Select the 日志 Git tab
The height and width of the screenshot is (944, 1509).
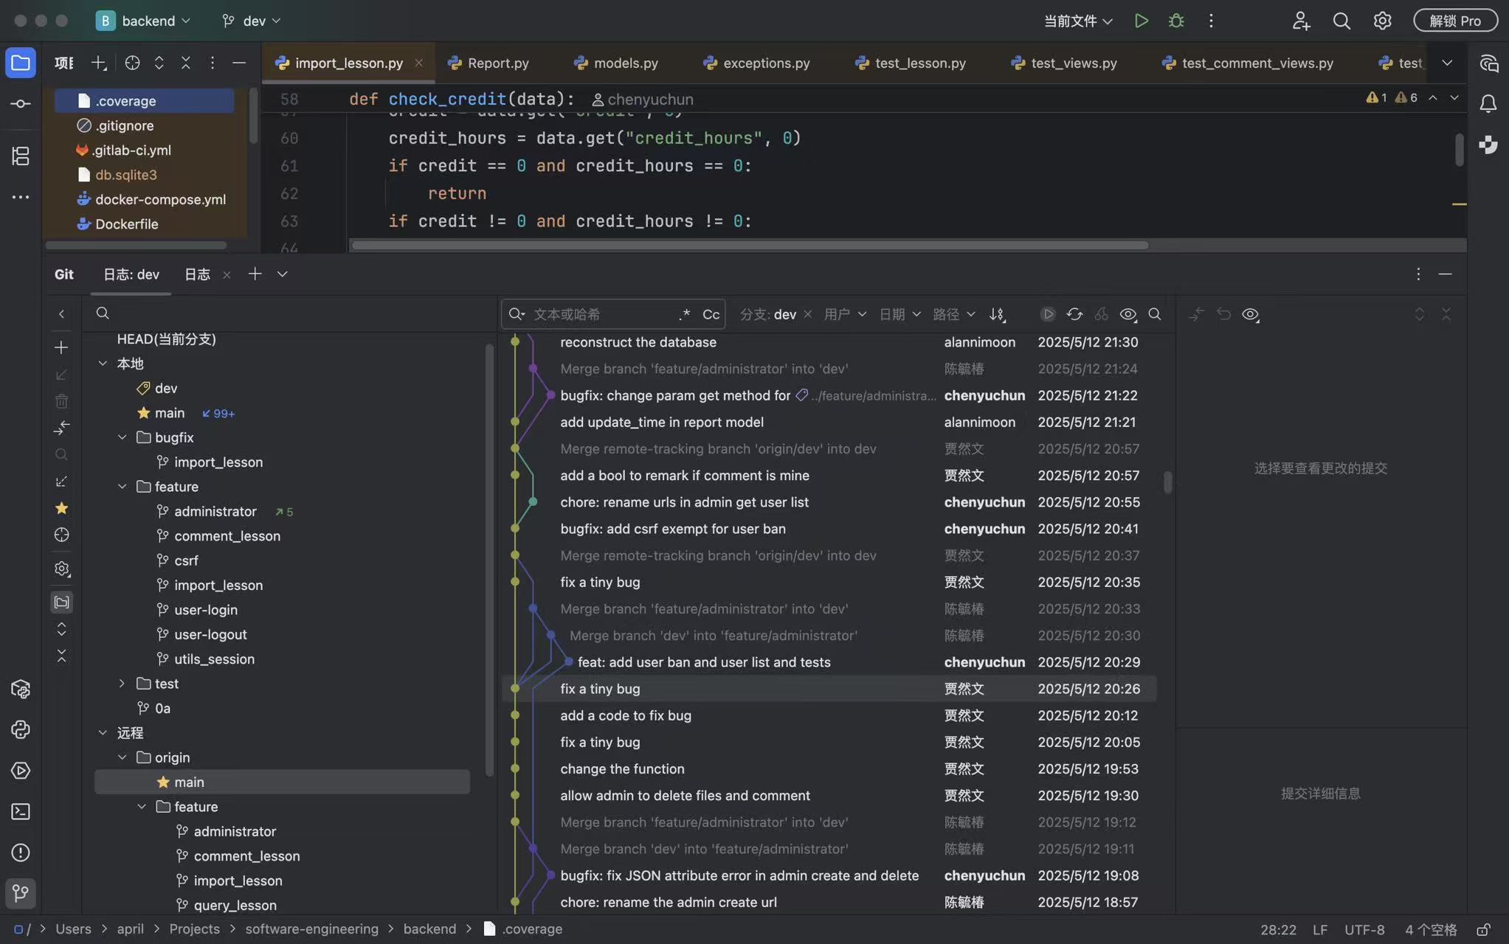pyautogui.click(x=197, y=274)
